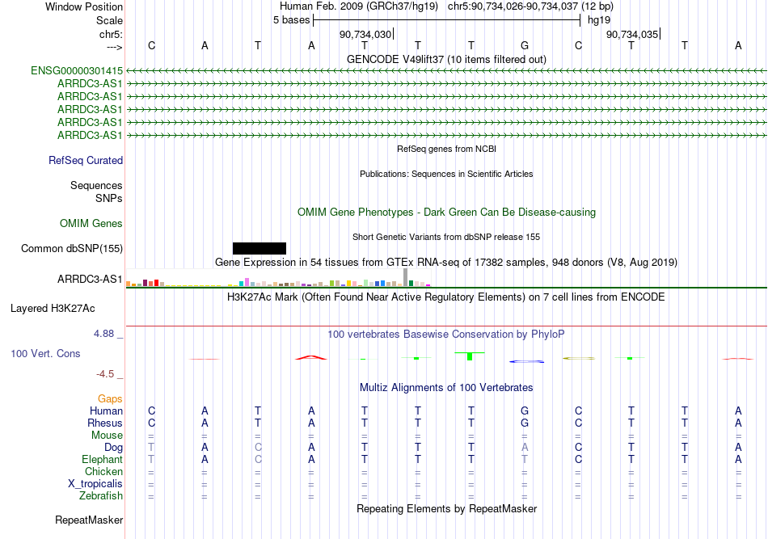This screenshot has width=768, height=539.
Task: Select the Elephant alignment row label
Action: click(x=102, y=460)
